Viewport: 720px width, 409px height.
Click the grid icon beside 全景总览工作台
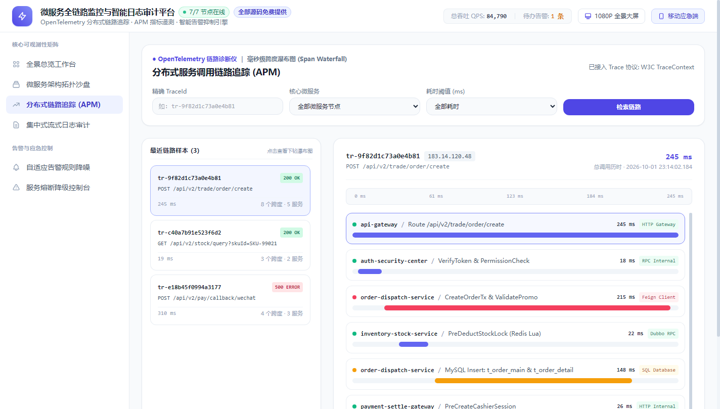coord(16,64)
